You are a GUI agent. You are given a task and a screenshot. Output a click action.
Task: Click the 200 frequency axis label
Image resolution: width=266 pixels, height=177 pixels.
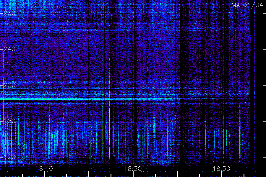point(9,85)
